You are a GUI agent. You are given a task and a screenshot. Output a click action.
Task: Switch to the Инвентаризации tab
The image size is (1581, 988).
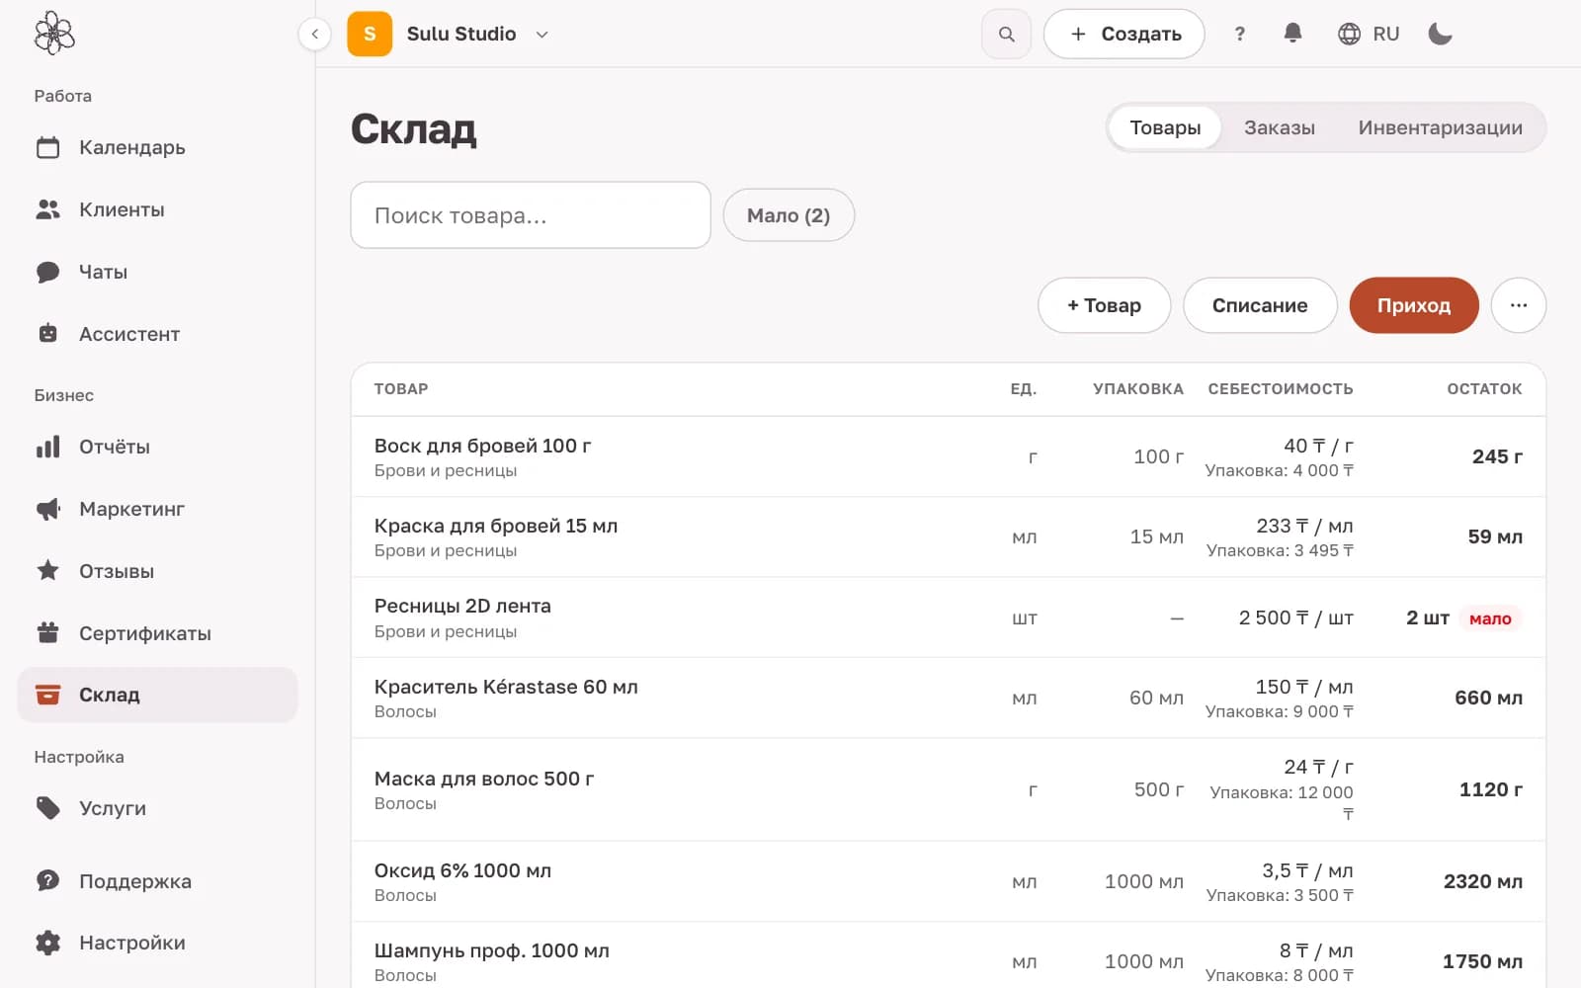coord(1440,127)
